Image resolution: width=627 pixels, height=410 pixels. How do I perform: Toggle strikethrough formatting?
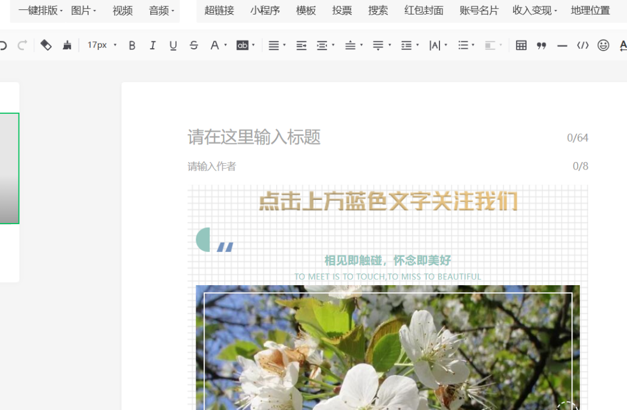(x=194, y=45)
